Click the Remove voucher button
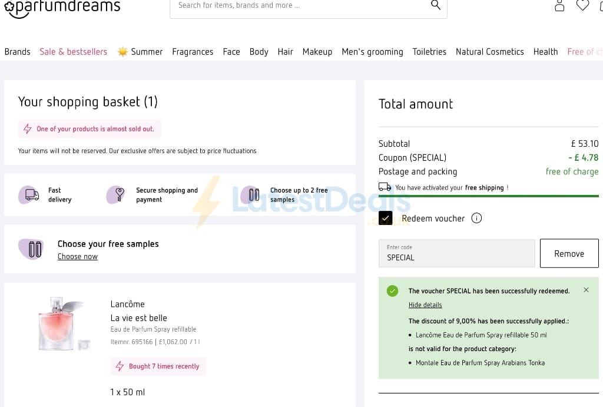Image resolution: width=603 pixels, height=407 pixels. (x=569, y=253)
